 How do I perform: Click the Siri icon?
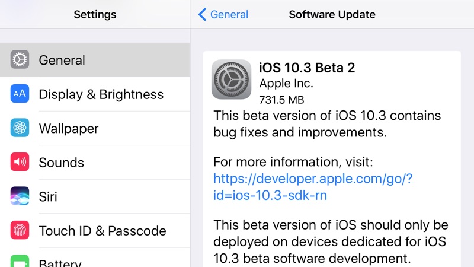20,196
